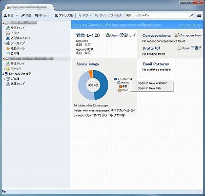205x196 pixels.
Task: Click the 受信トレイ (2) heading
Action: tap(88, 35)
